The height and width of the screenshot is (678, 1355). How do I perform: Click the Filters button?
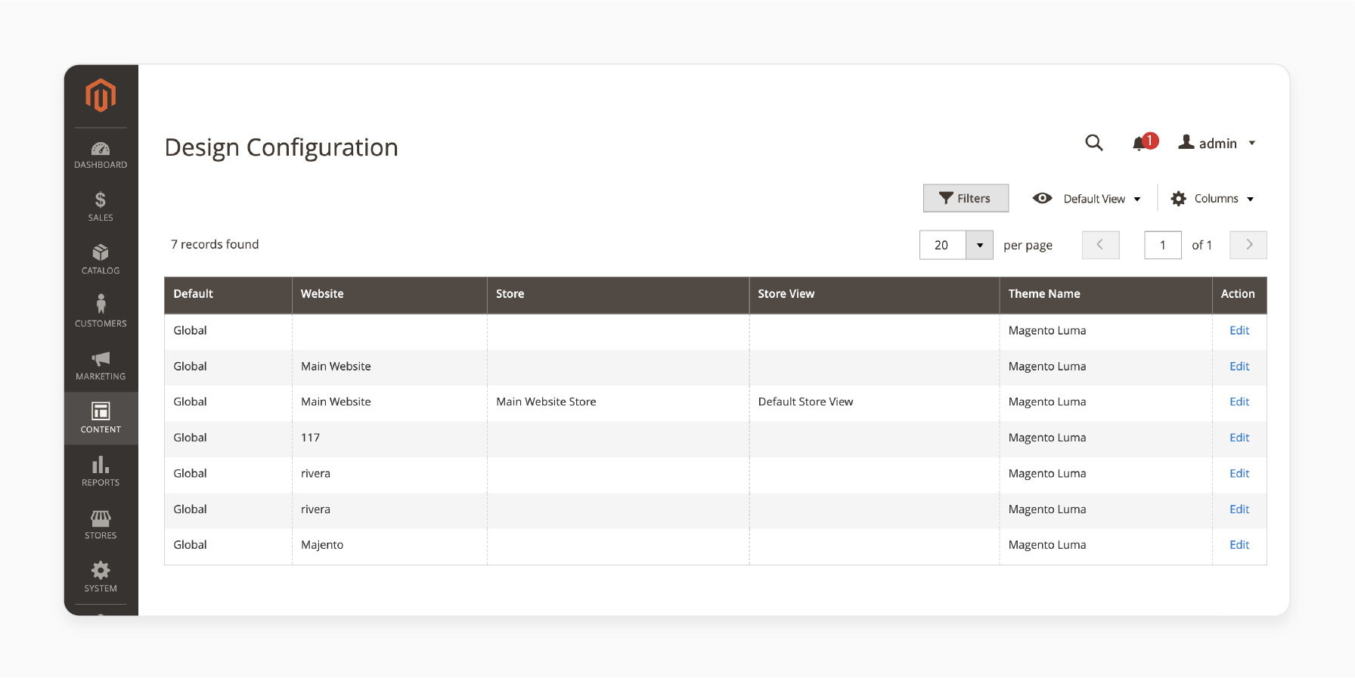click(x=966, y=198)
